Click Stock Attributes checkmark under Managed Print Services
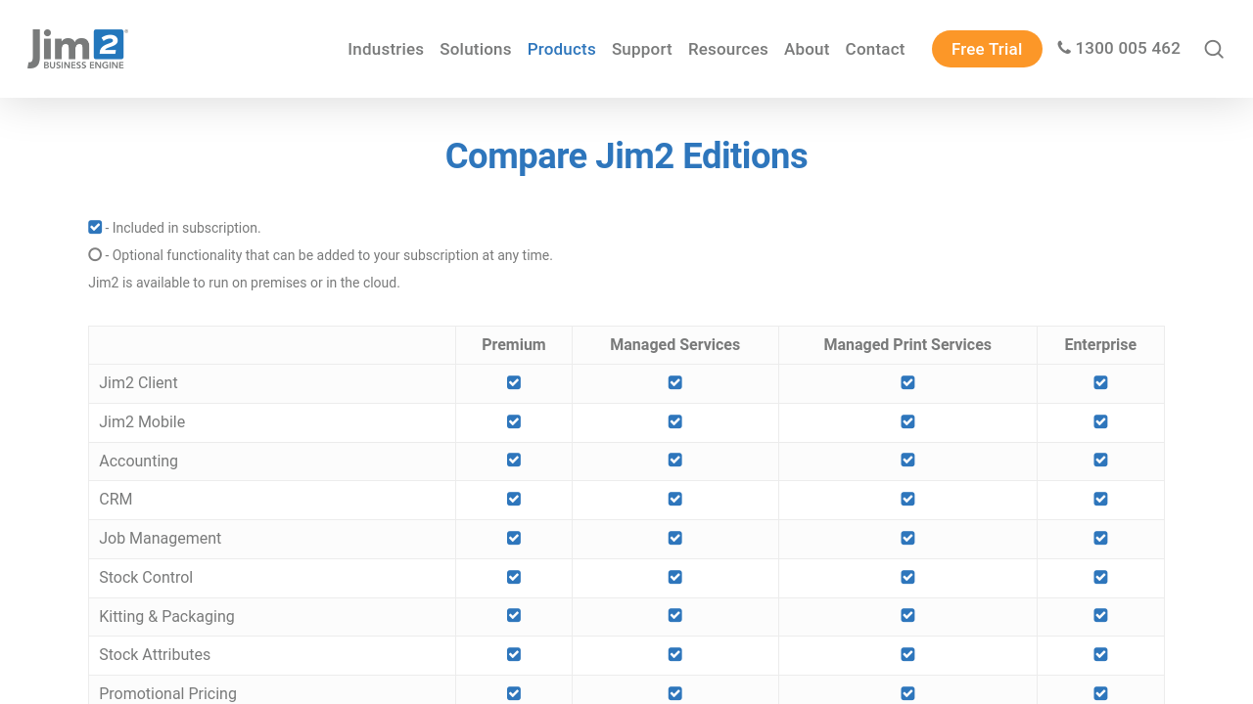The height and width of the screenshot is (704, 1253). (x=907, y=654)
